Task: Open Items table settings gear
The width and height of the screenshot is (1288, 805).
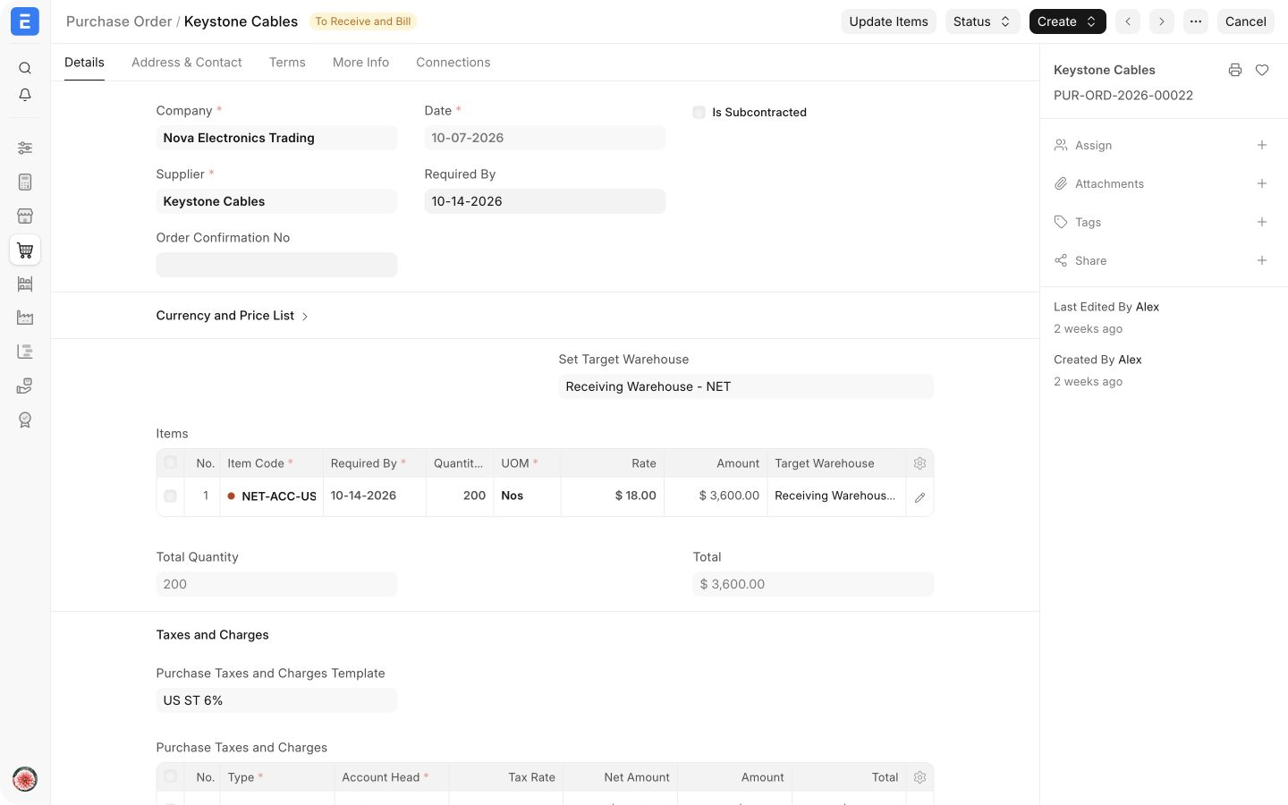Action: [919, 463]
